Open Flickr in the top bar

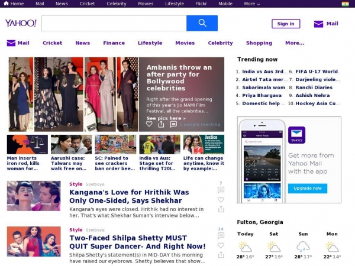[201, 4]
